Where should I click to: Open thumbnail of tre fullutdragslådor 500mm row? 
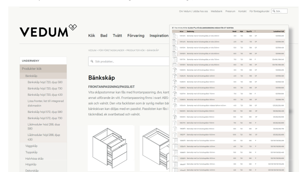[175, 111]
